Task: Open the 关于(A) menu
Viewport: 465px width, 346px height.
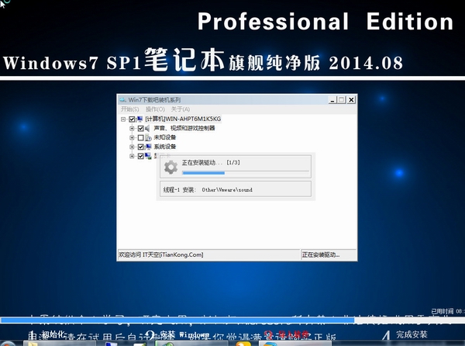Action: coord(181,109)
